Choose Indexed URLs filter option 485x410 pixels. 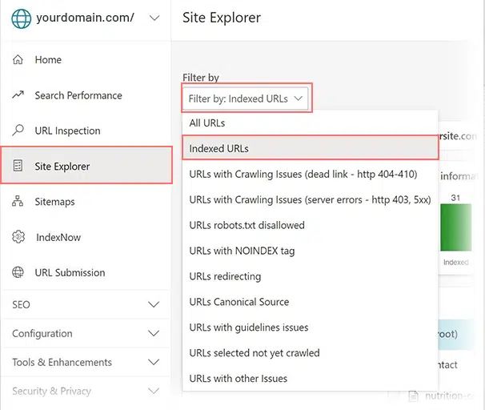[311, 148]
